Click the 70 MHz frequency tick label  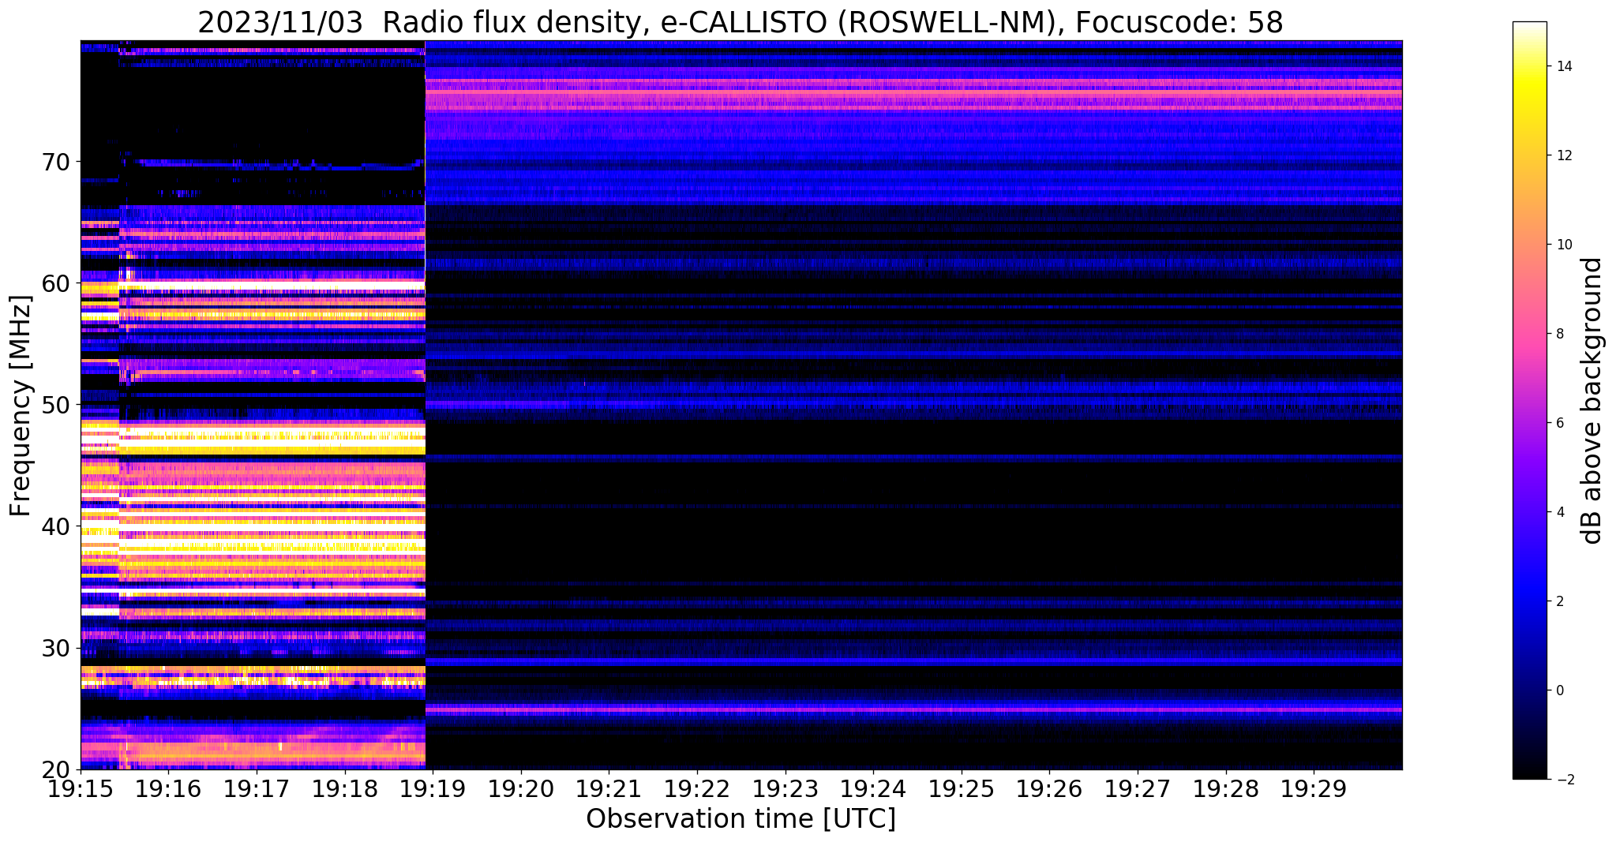56,163
